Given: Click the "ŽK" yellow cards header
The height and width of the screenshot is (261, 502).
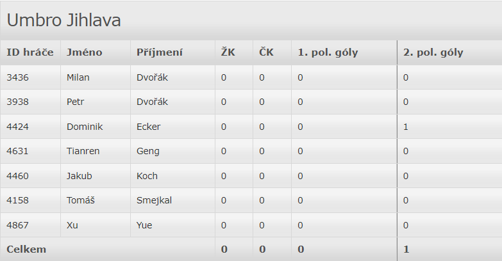Looking at the screenshot, I should (228, 52).
